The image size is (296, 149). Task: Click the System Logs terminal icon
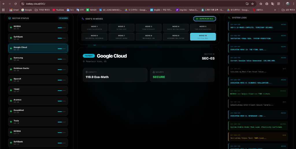click(229, 18)
